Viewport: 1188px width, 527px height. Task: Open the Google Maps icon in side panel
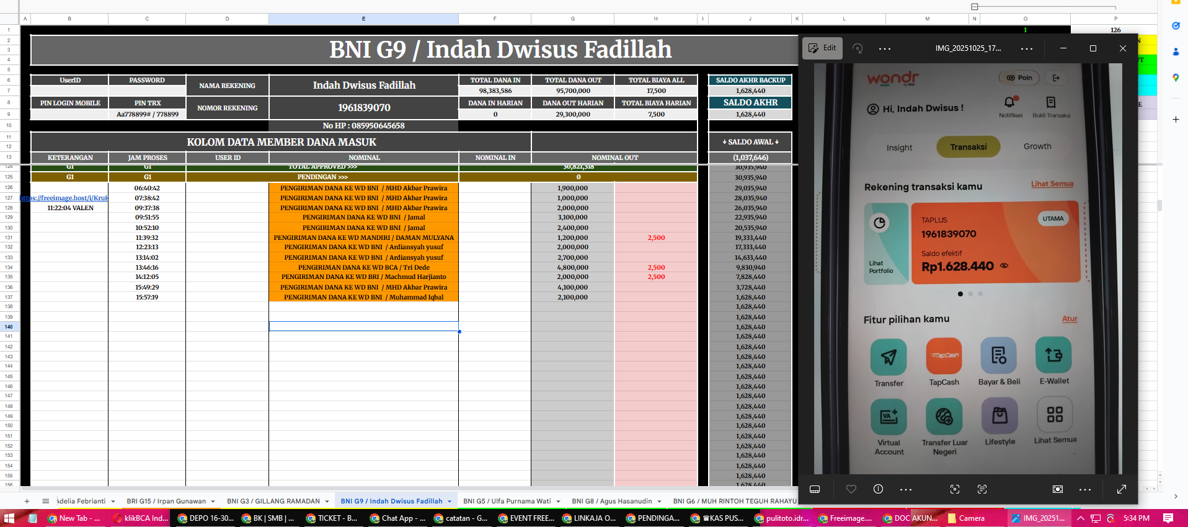point(1176,77)
